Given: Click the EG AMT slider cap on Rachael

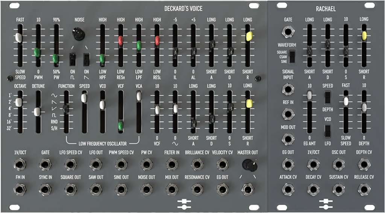Looking at the screenshot, I should pyautogui.click(x=309, y=95).
